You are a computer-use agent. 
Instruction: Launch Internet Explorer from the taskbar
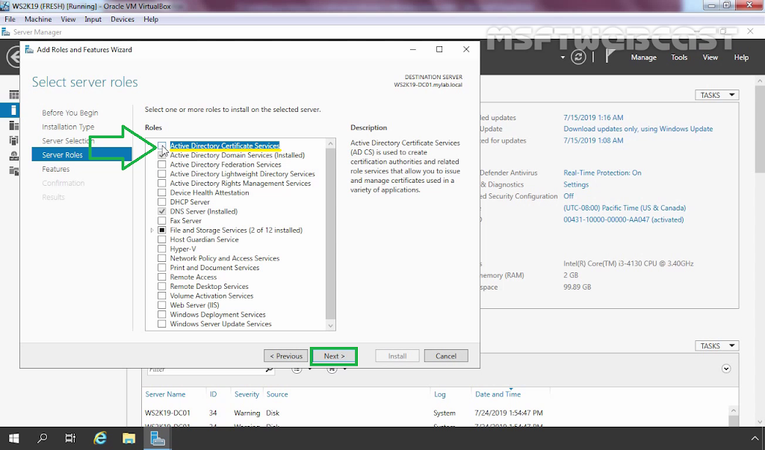point(100,438)
